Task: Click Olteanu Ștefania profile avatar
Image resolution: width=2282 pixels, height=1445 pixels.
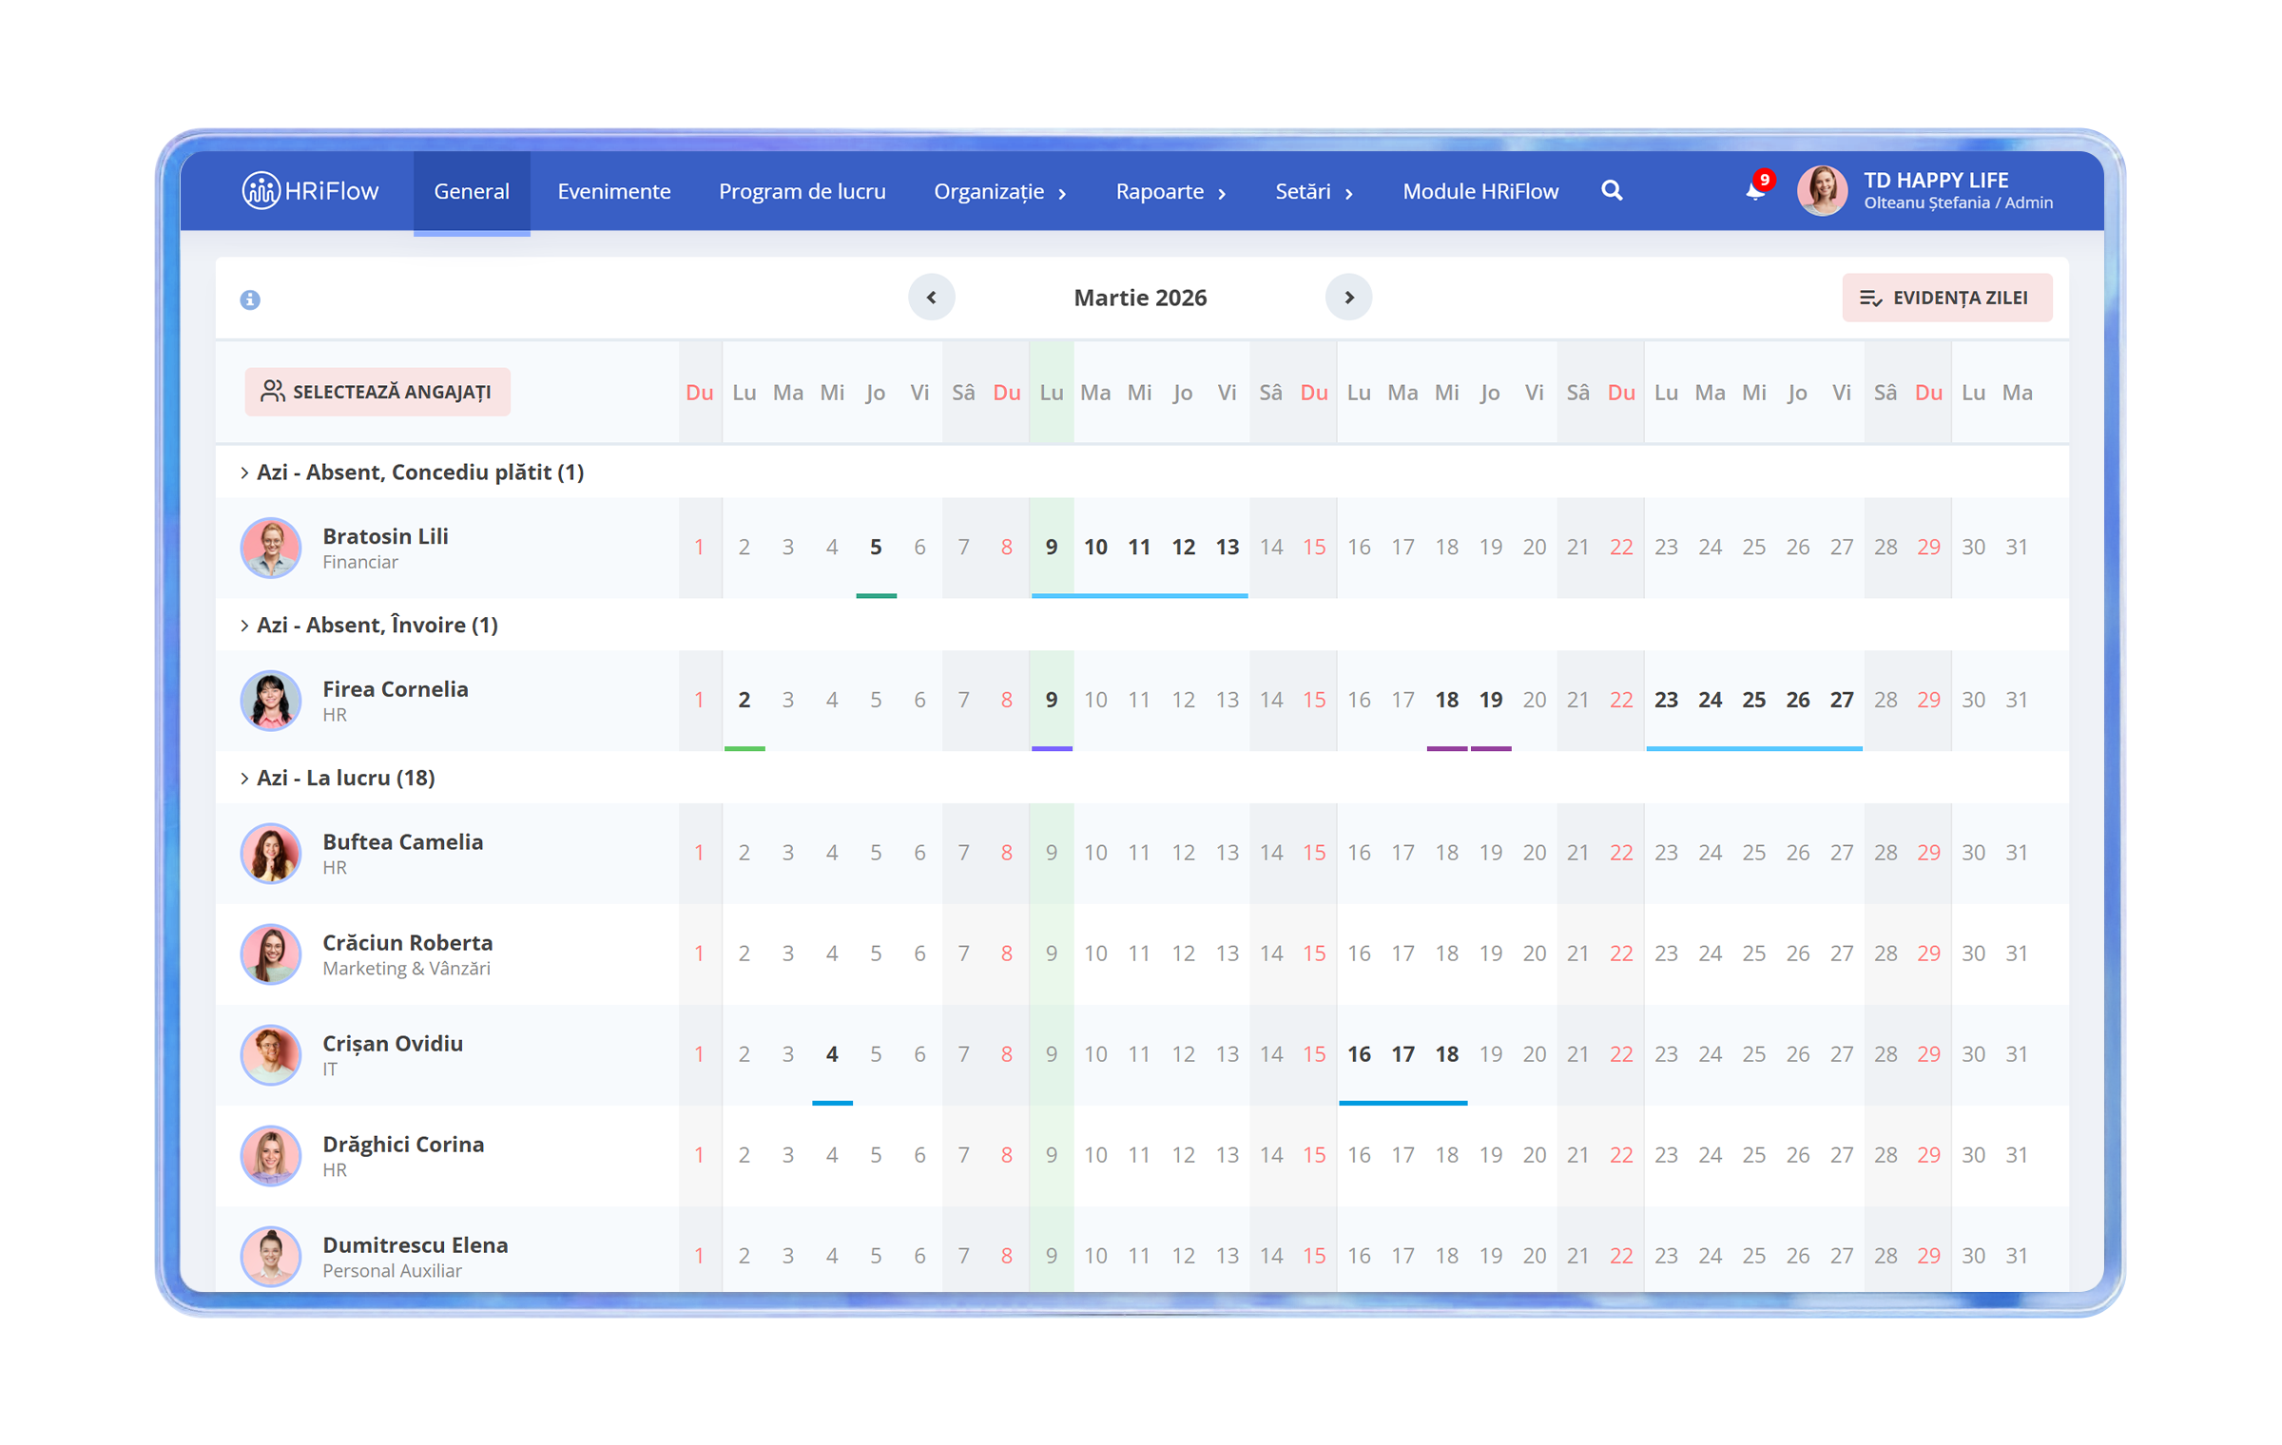Action: 1822,190
